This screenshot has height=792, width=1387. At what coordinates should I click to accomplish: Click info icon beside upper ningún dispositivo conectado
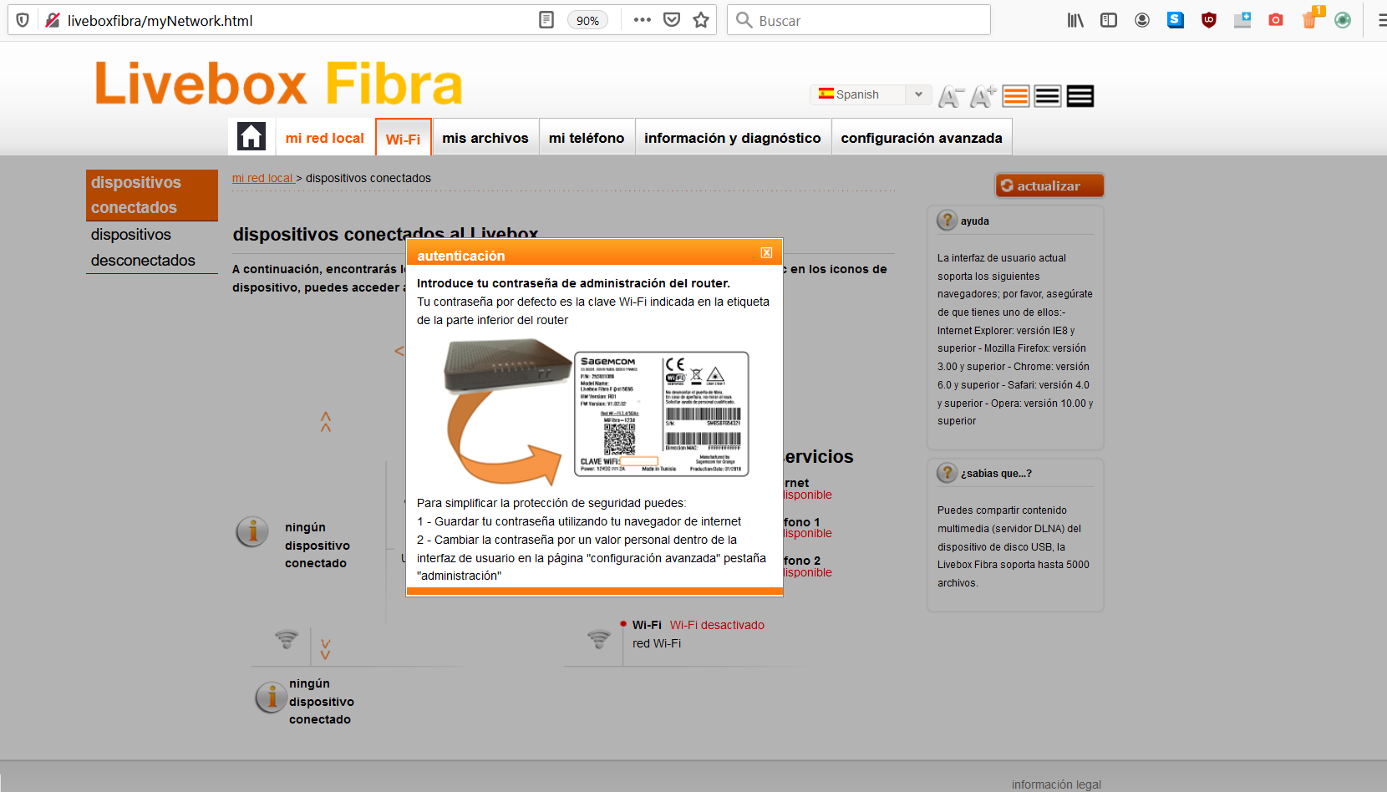(x=252, y=531)
